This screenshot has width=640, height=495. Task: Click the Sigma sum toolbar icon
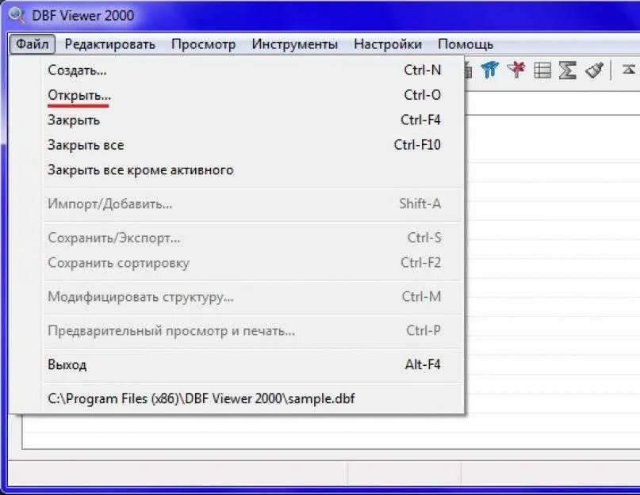point(568,70)
